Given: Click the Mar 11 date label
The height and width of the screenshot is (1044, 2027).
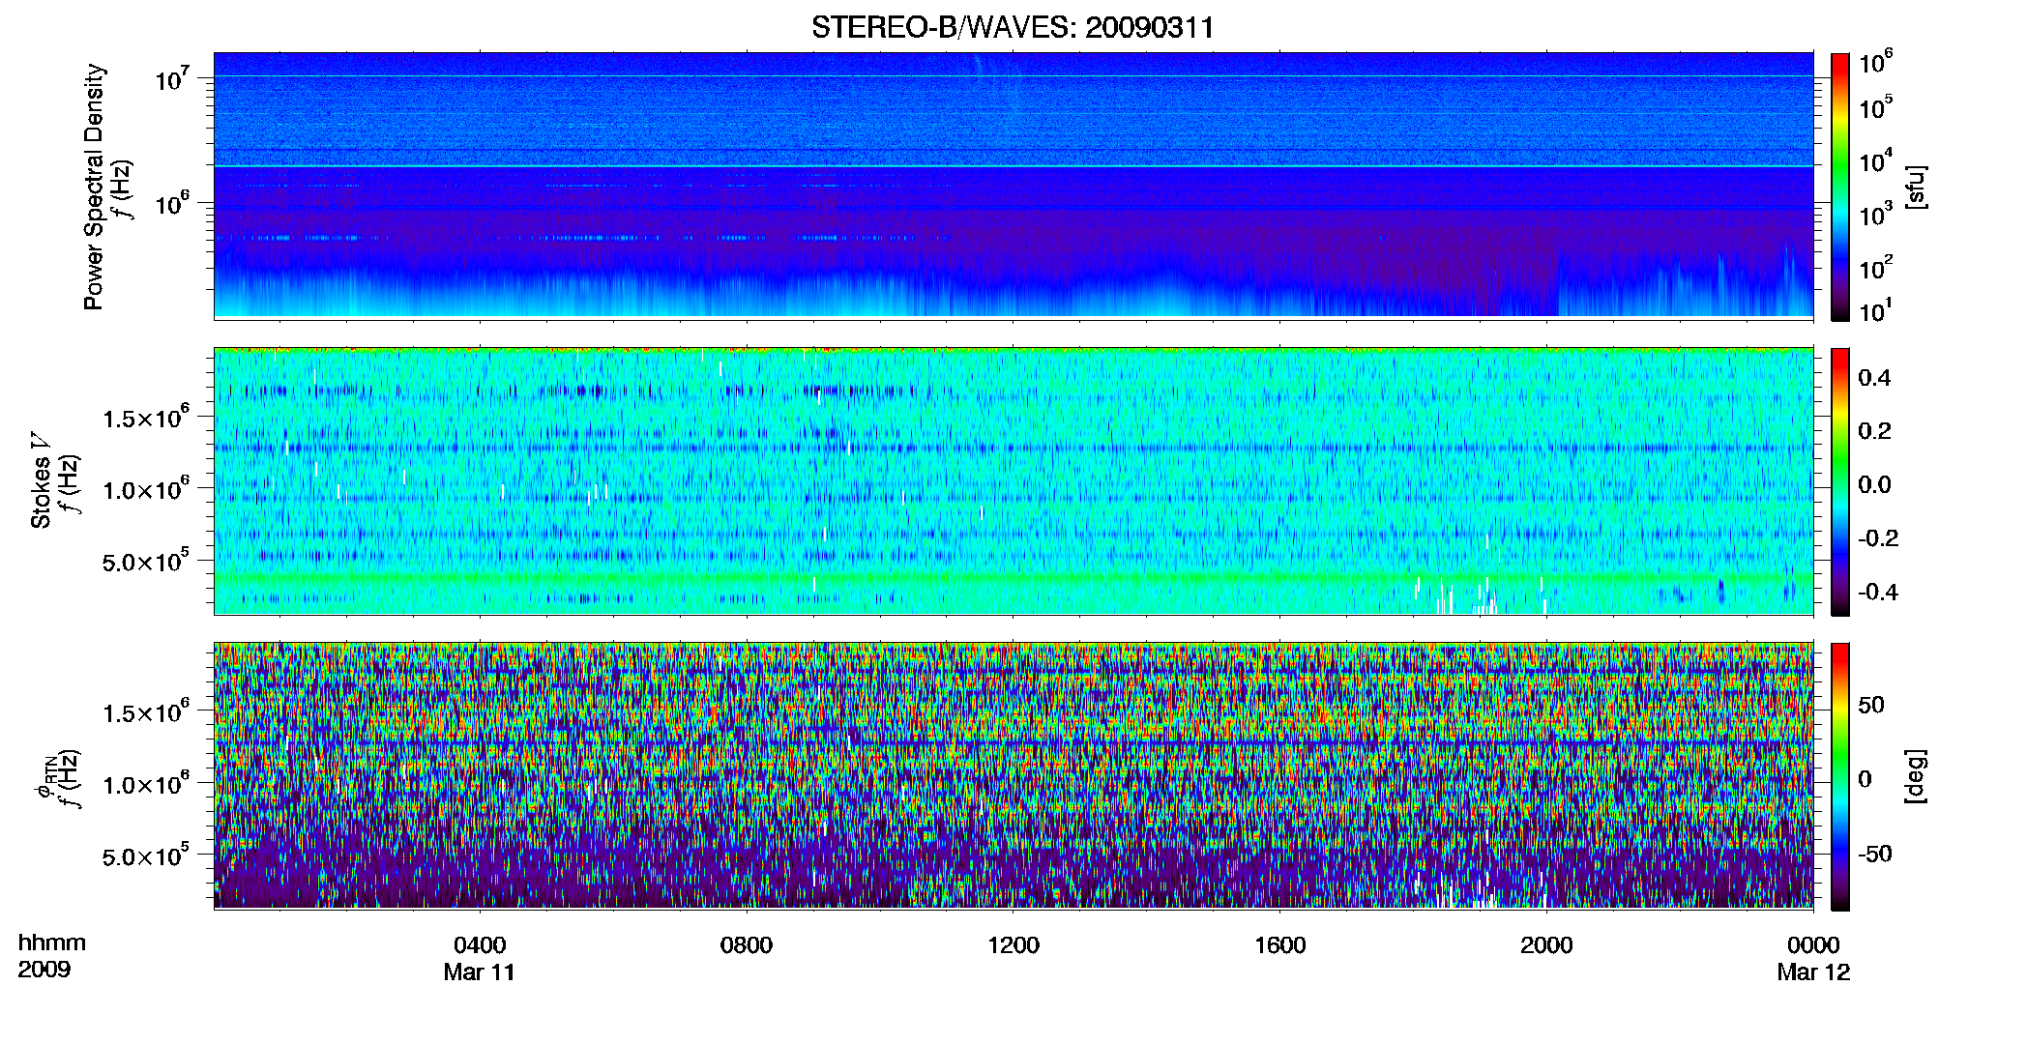Looking at the screenshot, I should click(480, 972).
